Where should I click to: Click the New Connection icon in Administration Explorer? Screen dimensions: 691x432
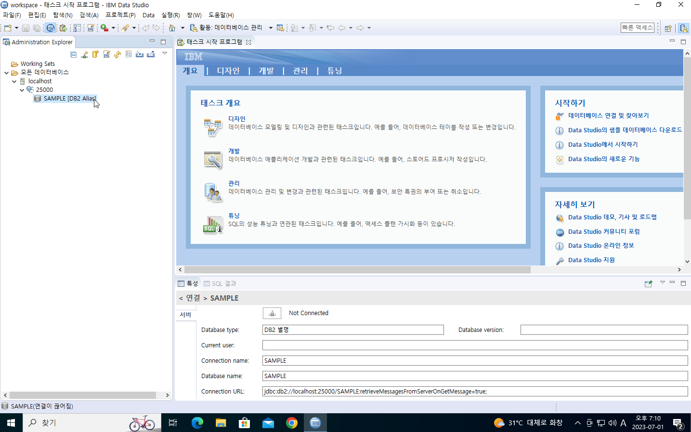(84, 54)
